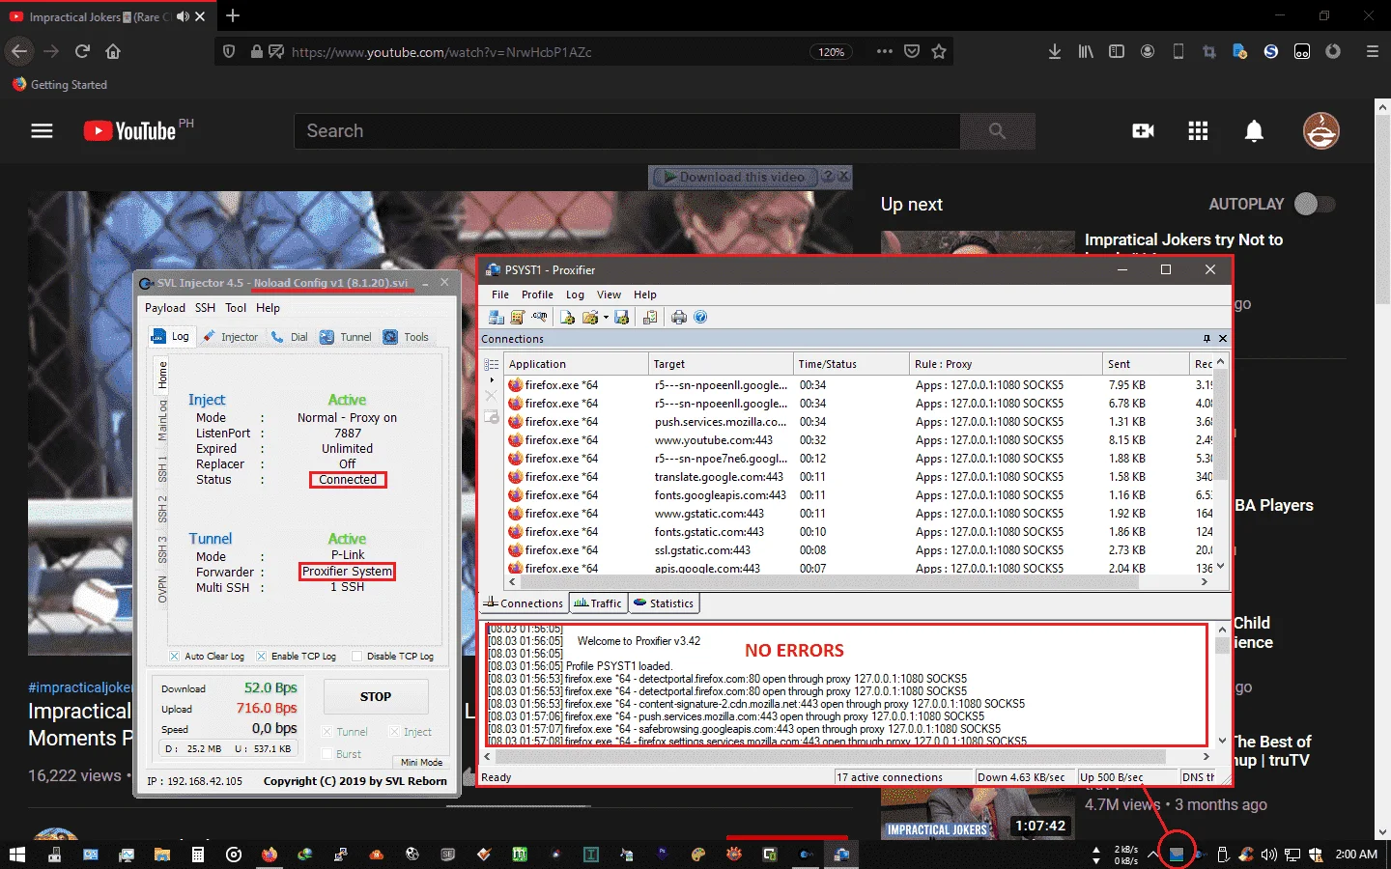Select translate.google.com:443 connection row

(858, 477)
